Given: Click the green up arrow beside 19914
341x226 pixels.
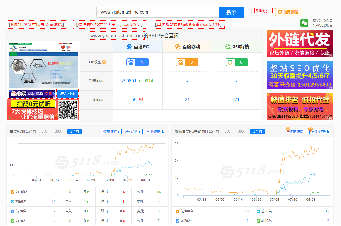Looking at the screenshot, I should [140, 81].
